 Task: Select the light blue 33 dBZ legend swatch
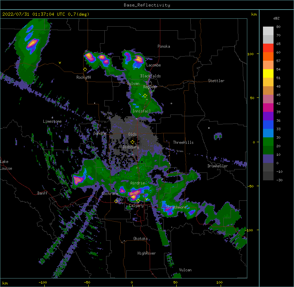coord(268,133)
